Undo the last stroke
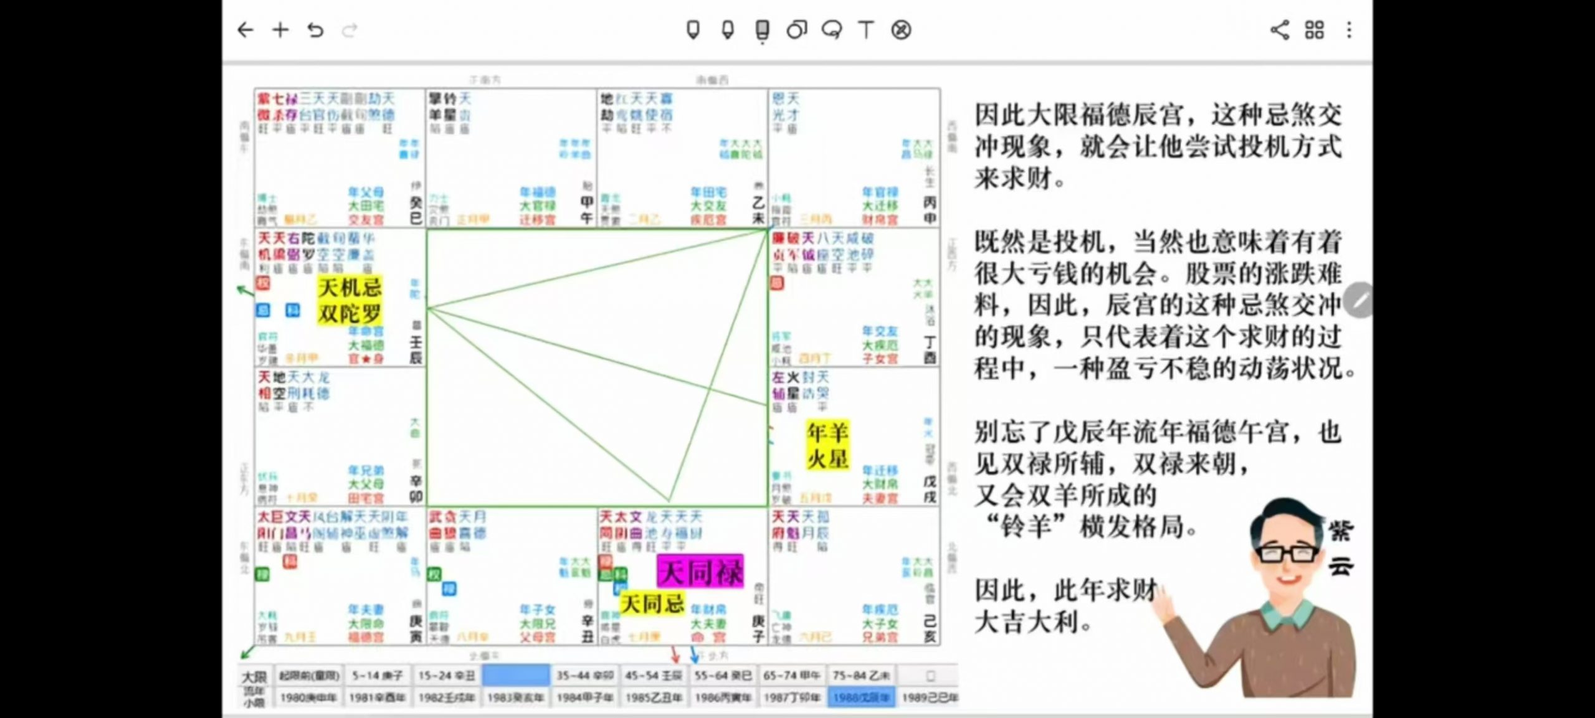 [x=315, y=30]
